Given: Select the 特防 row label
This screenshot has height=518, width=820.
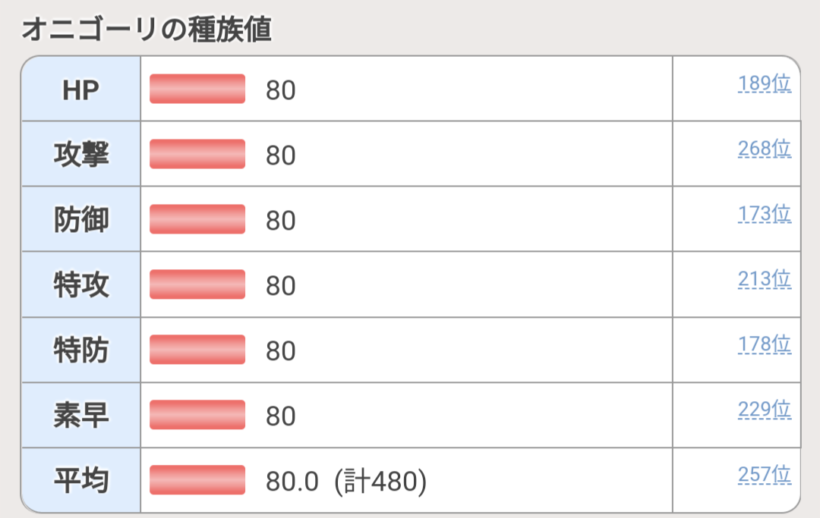Looking at the screenshot, I should click(81, 350).
